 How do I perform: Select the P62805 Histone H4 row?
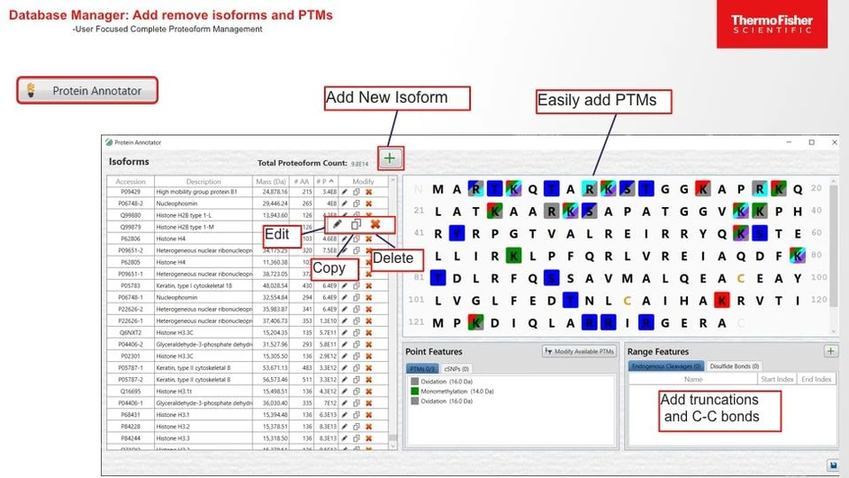(247, 262)
